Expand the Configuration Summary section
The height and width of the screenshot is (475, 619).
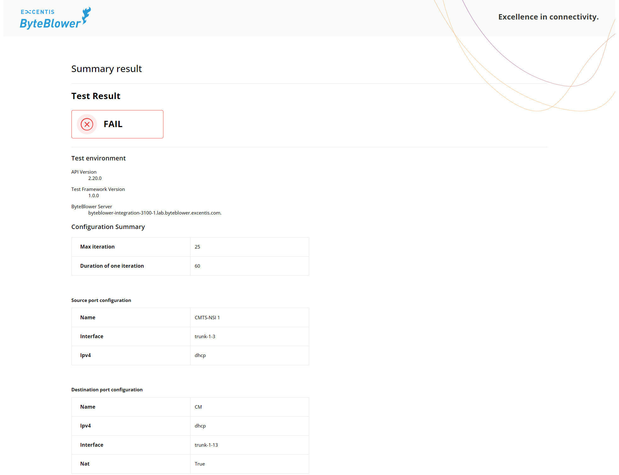click(x=108, y=226)
